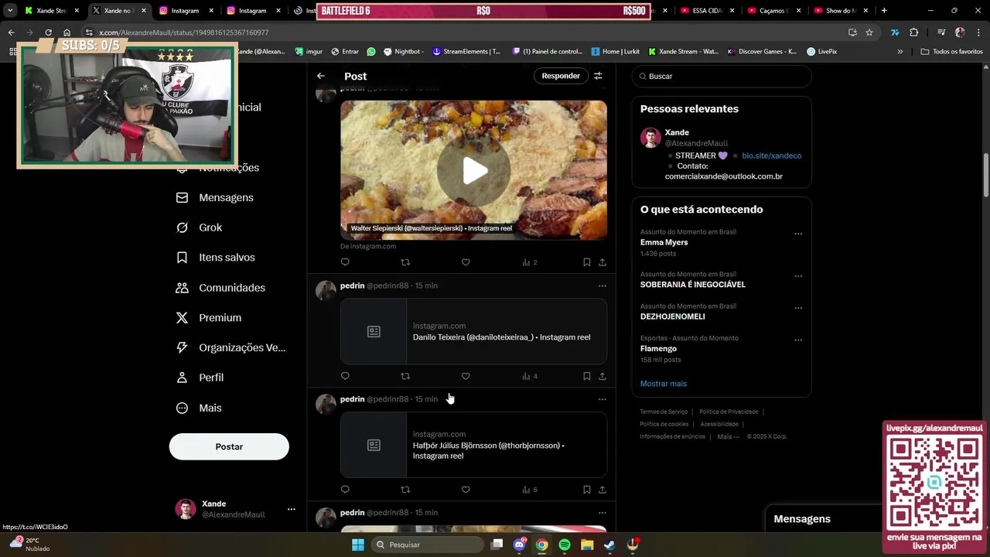The image size is (990, 557).
Task: Open the Mais sidebar menu
Action: tap(199, 408)
